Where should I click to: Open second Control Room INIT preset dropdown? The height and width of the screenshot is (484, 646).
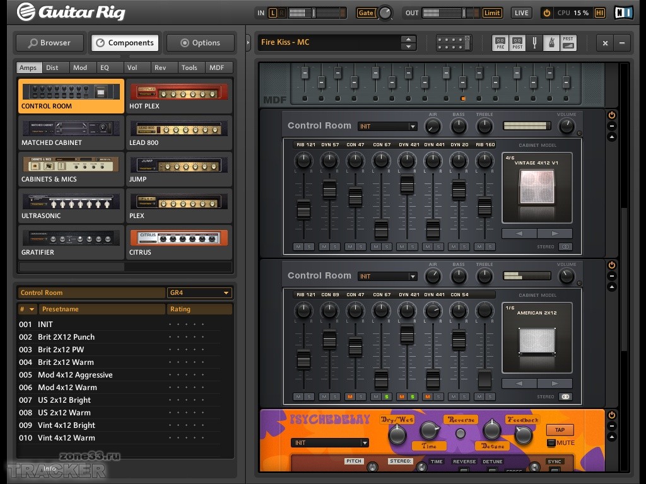point(387,276)
